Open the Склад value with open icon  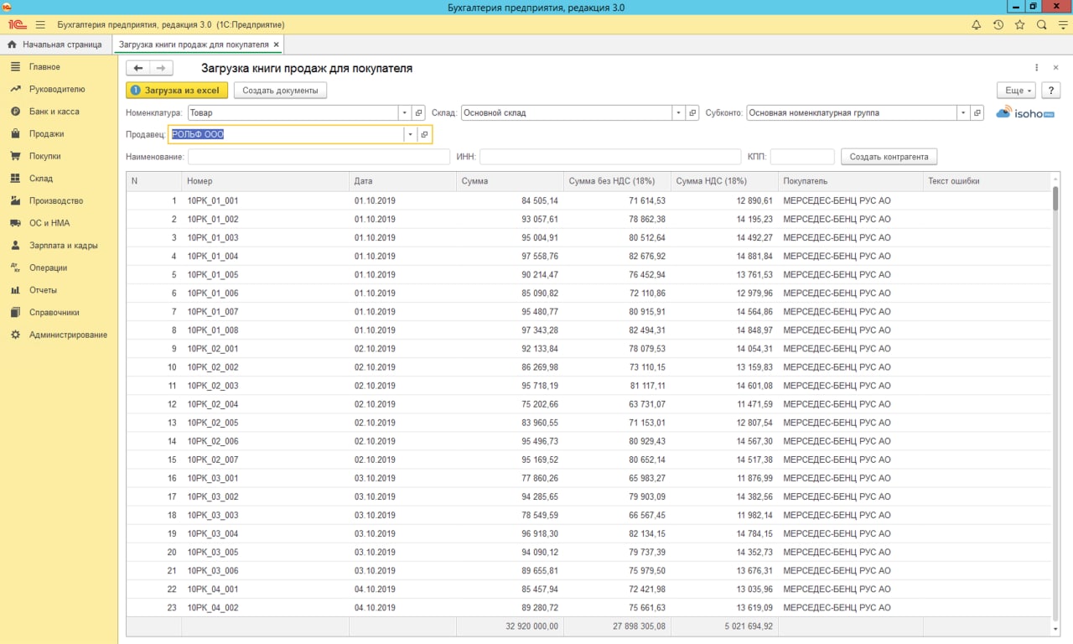(692, 113)
